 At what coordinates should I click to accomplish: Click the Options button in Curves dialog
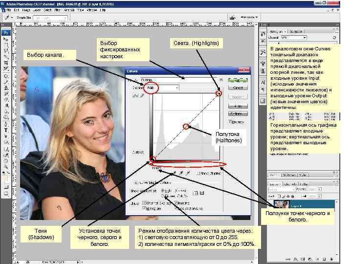(x=238, y=113)
